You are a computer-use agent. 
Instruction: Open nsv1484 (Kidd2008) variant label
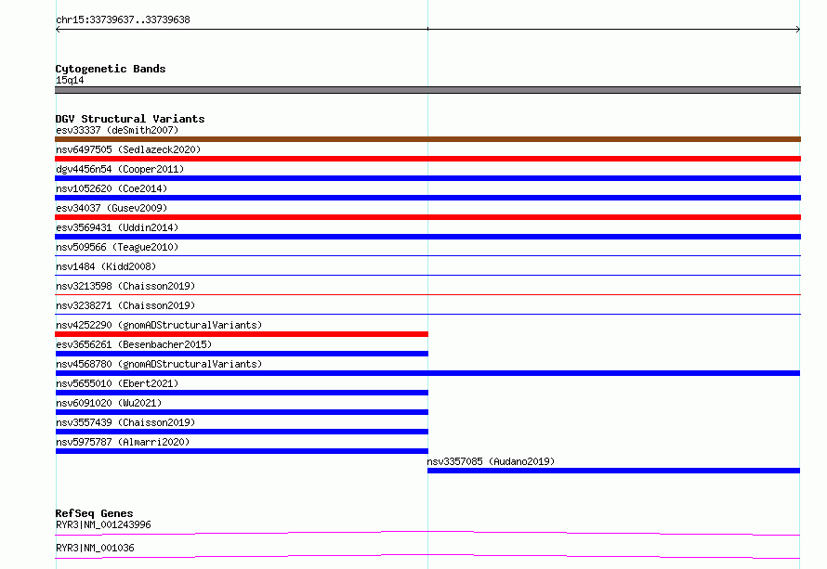point(106,266)
